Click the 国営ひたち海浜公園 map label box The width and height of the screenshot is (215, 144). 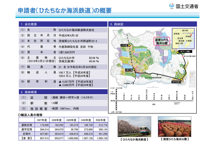point(162,41)
